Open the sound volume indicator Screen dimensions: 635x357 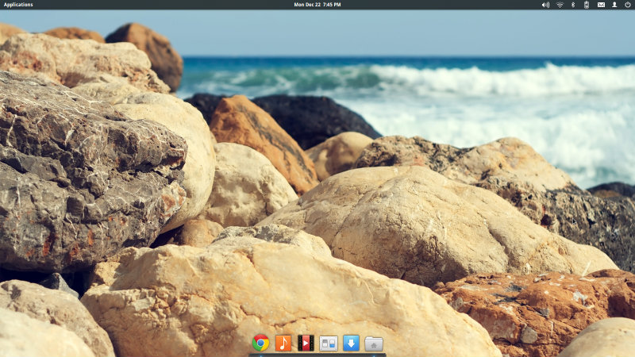coord(545,5)
